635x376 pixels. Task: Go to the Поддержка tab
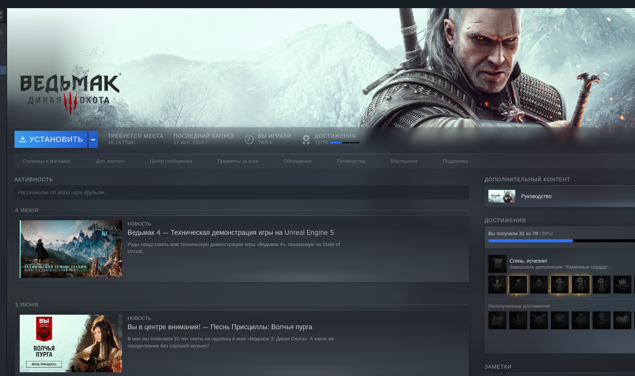click(x=455, y=161)
